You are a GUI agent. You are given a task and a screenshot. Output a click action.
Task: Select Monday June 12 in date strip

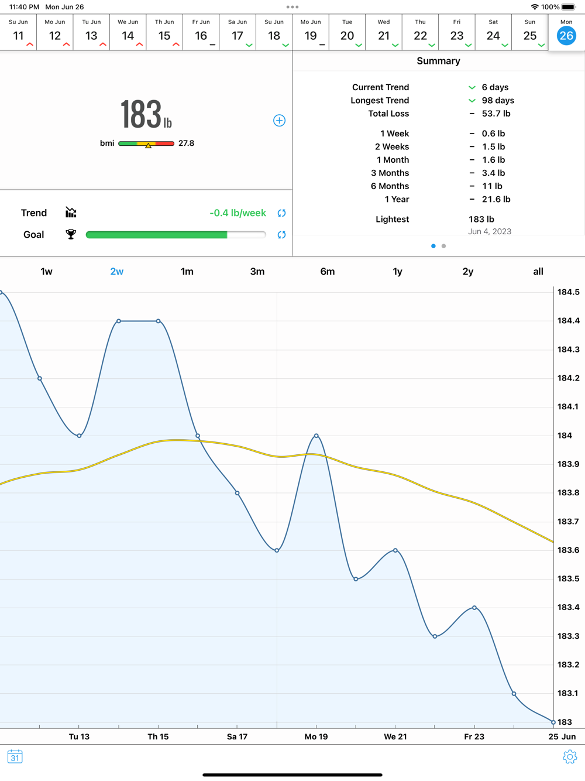tap(55, 32)
